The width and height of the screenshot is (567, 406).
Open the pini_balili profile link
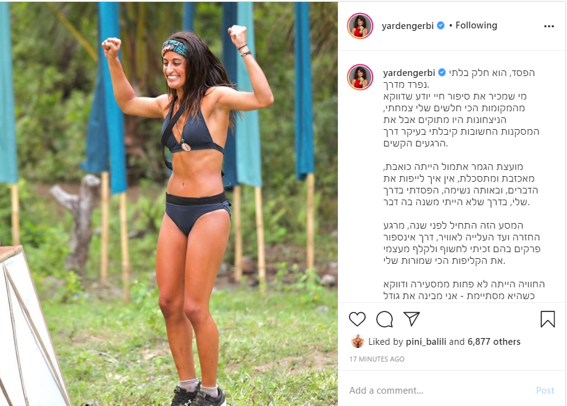tap(426, 342)
